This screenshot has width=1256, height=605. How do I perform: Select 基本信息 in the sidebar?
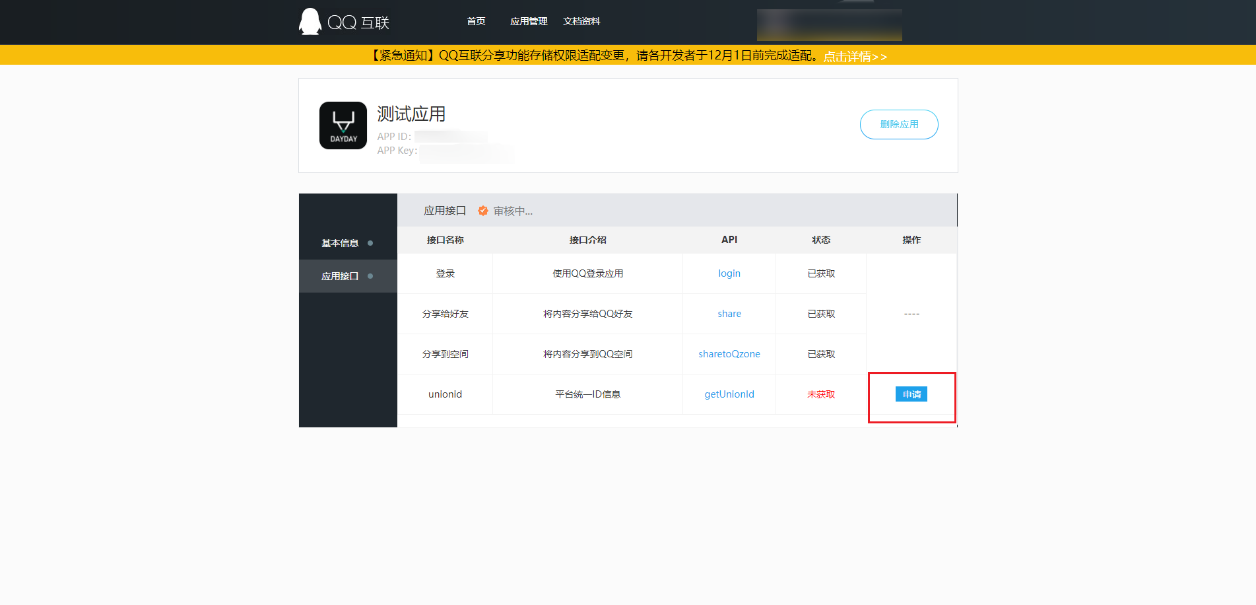348,243
